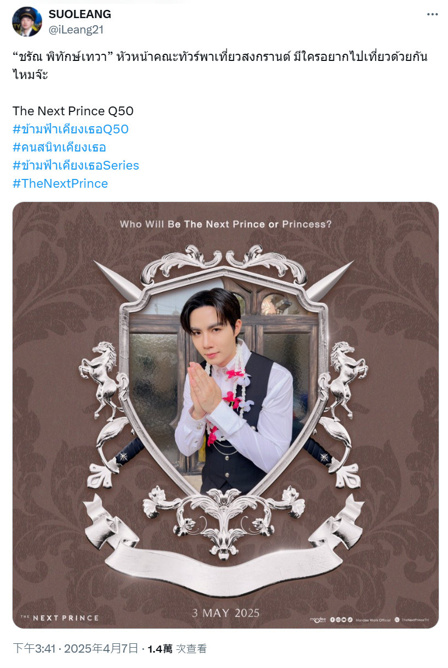Open the #คนสนิทเคียงเธอ hashtag

[59, 147]
